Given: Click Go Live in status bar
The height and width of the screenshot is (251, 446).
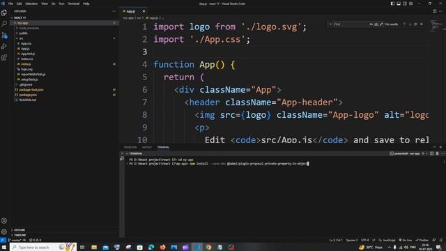Looking at the screenshot, I should point(406,240).
